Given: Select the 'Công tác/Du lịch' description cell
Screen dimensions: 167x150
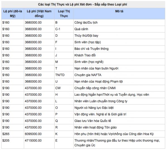Looking at the screenshot, I should pyautogui.click(x=119, y=23).
